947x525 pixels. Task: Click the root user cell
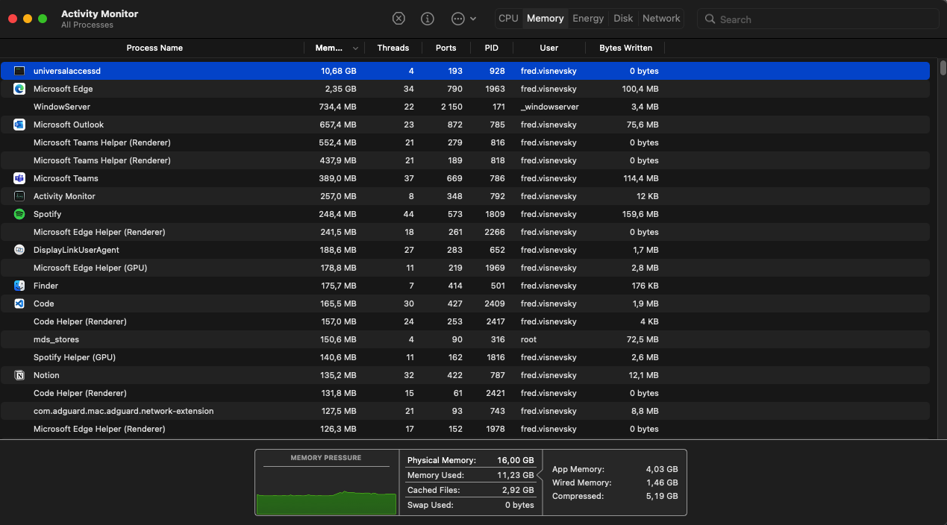529,339
